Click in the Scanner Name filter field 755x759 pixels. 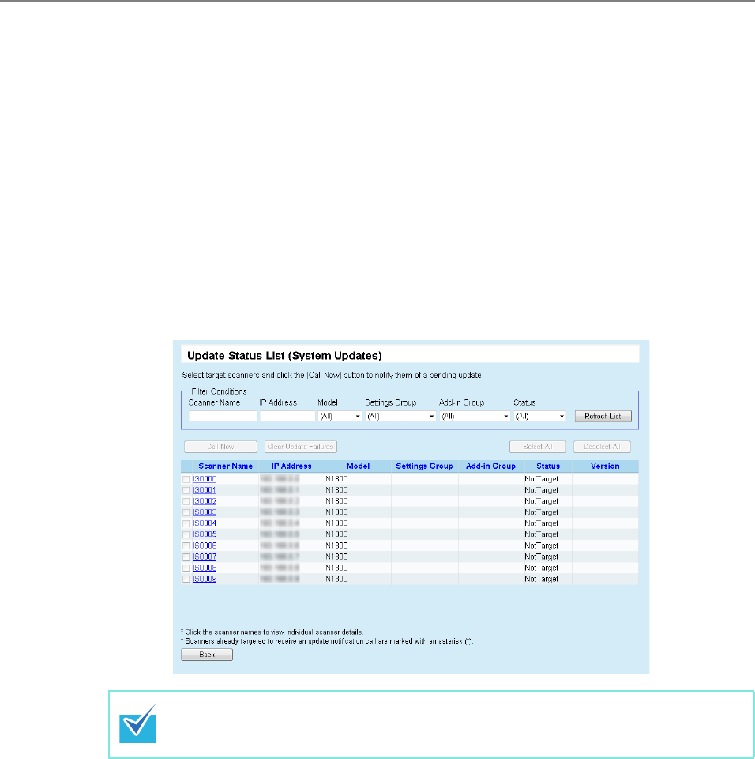223,416
